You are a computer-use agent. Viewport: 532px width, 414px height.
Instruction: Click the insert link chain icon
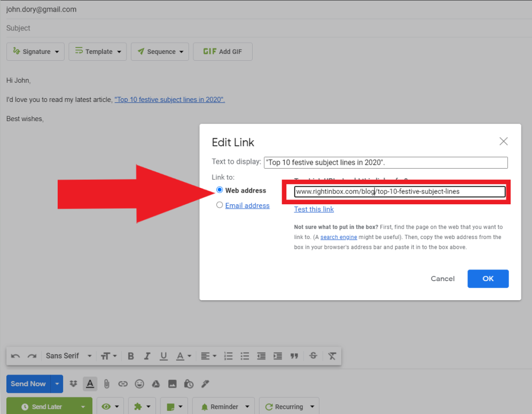(123, 384)
